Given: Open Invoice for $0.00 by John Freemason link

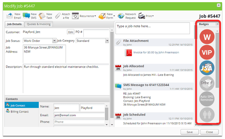Looking at the screenshot, I should coord(156,52).
